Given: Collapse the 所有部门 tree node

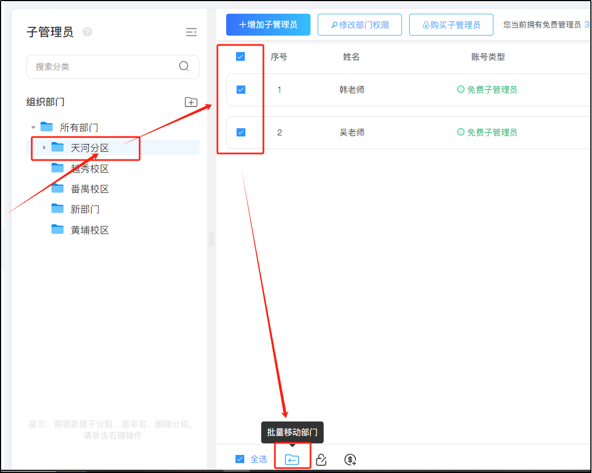Looking at the screenshot, I should (x=33, y=128).
